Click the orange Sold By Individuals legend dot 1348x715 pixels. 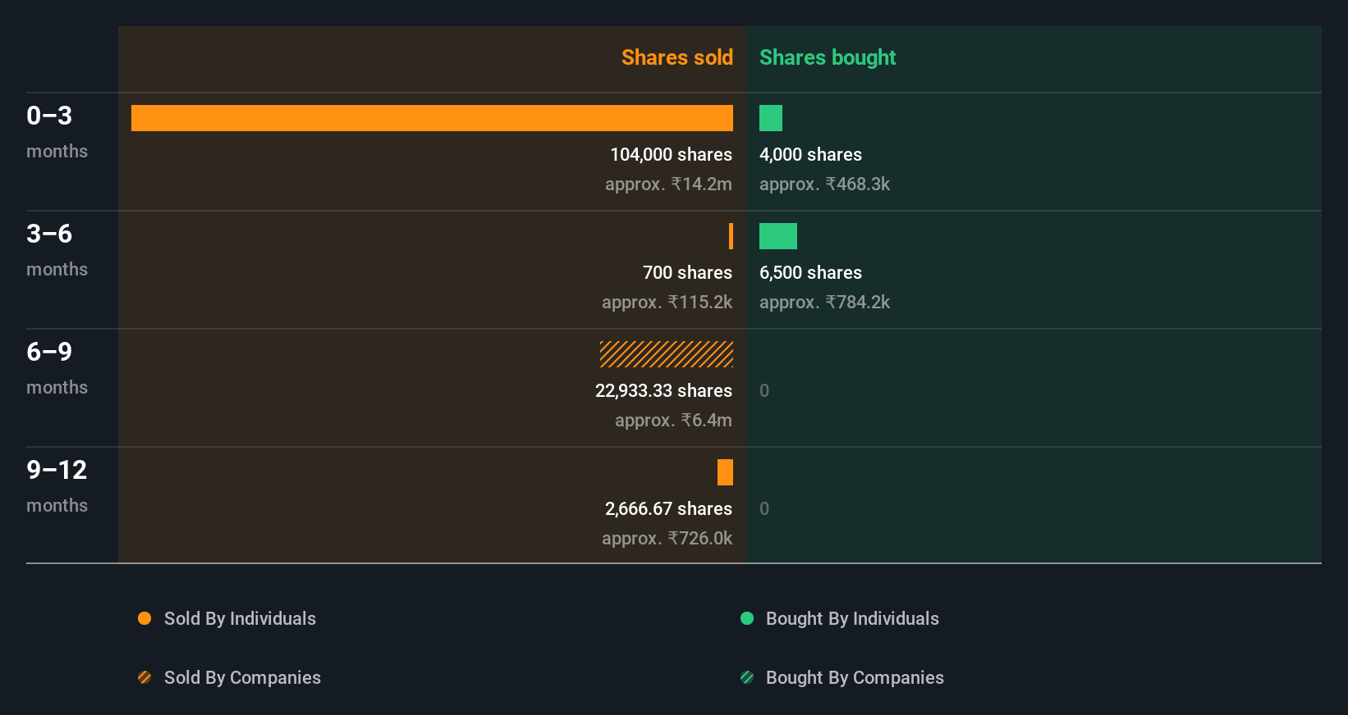coord(144,618)
